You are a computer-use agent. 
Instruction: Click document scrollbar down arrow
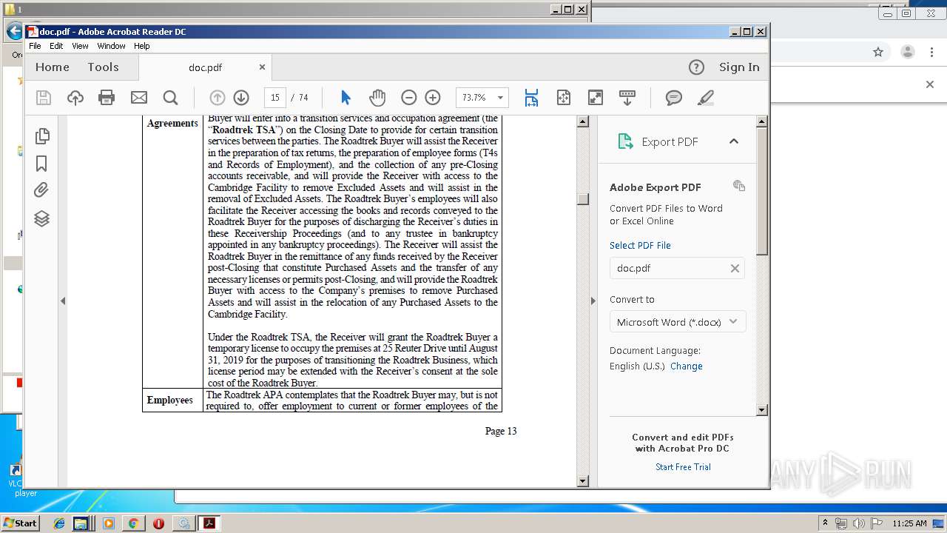(583, 481)
